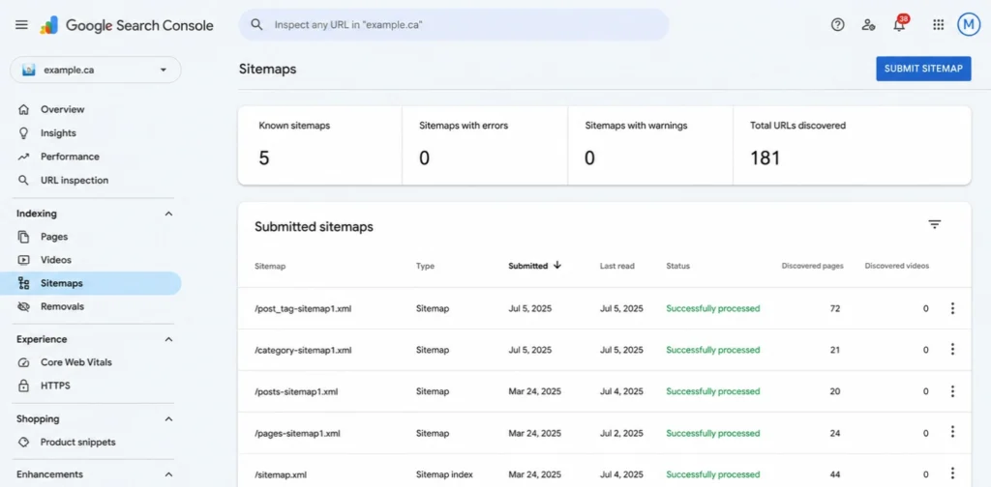Open options for posts-sitemap1.xml row

[x=952, y=391]
